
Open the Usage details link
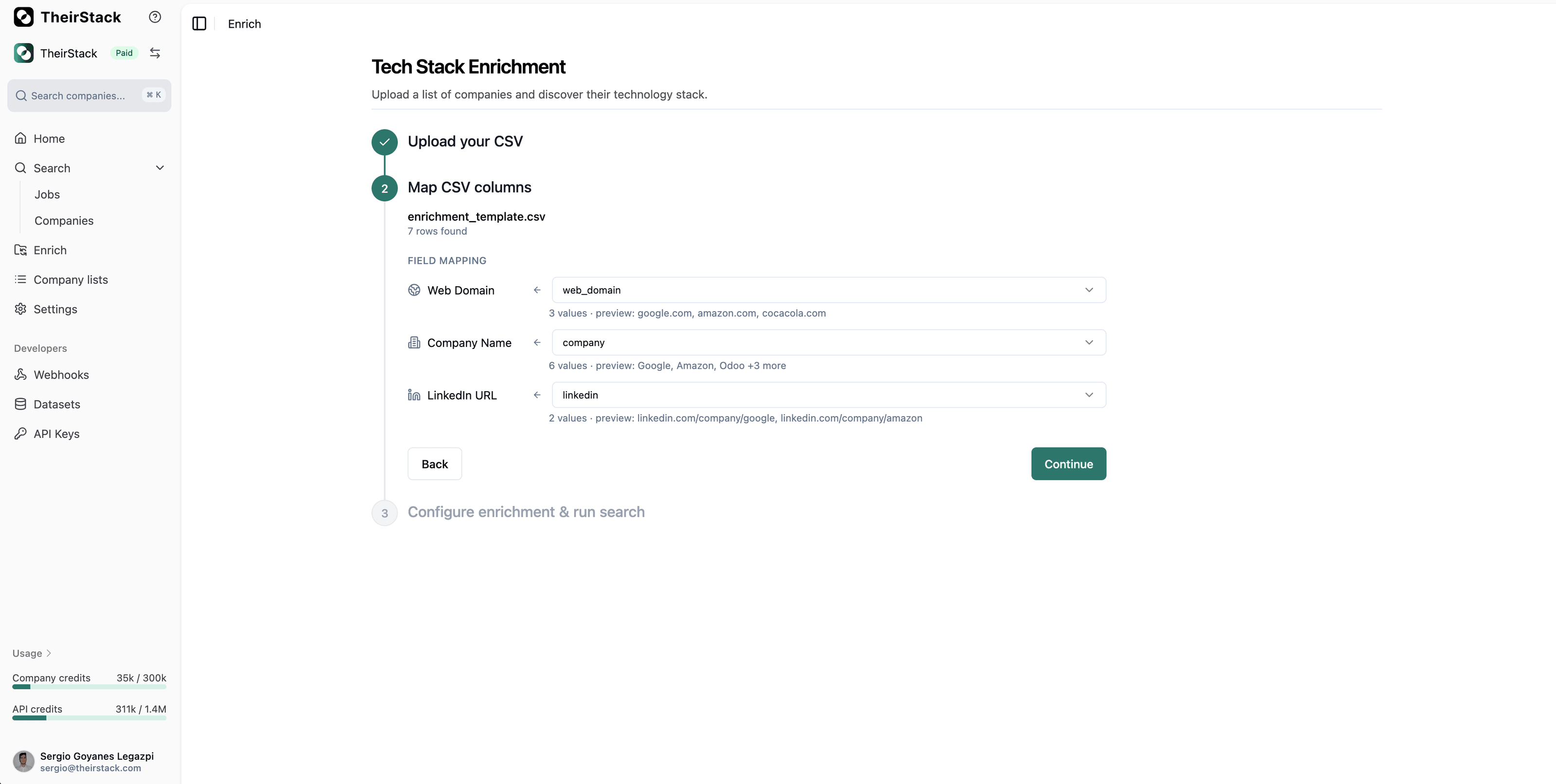coord(32,654)
